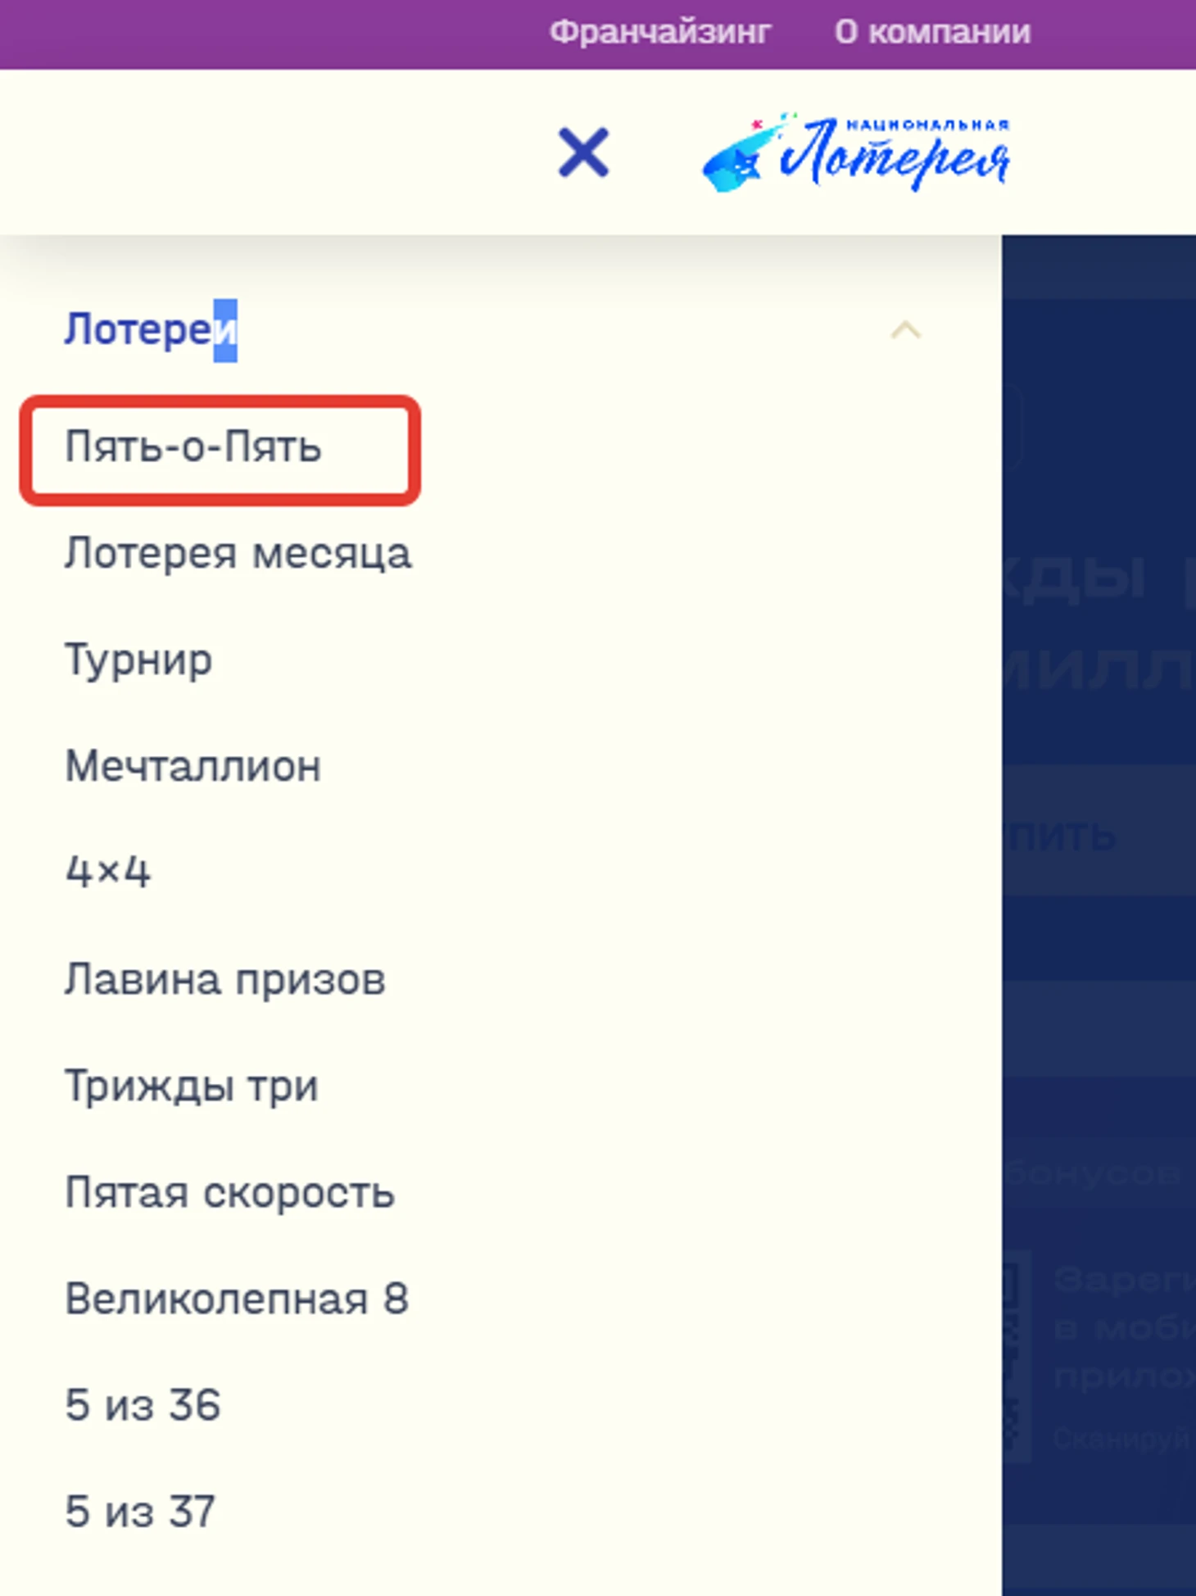Go to Лотерея месяца
The image size is (1196, 1596).
[x=238, y=553]
